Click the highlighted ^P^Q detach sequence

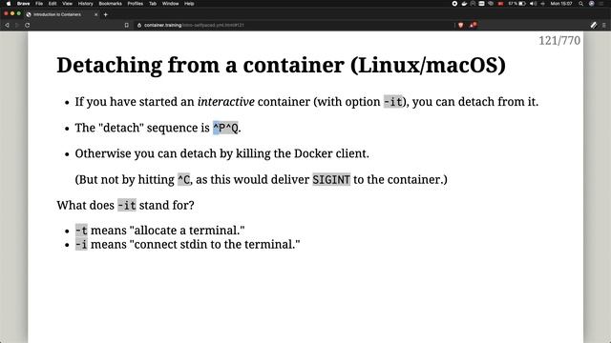tap(225, 128)
